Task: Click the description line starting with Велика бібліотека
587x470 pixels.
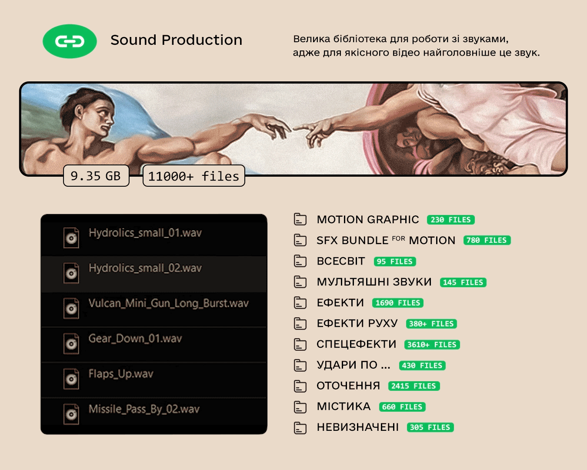Action: point(400,39)
